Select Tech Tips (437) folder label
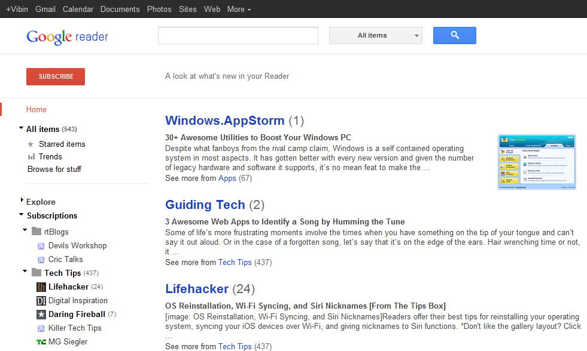Screen dimensions: 587x351 pyautogui.click(x=71, y=273)
